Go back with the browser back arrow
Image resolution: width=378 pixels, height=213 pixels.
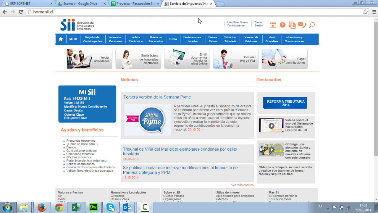coord(5,12)
